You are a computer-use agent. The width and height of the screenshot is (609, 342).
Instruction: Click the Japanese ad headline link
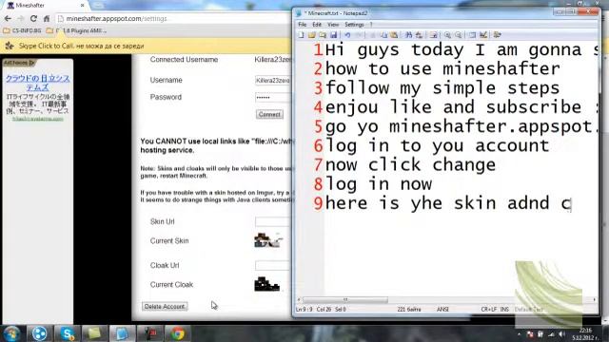pos(38,83)
